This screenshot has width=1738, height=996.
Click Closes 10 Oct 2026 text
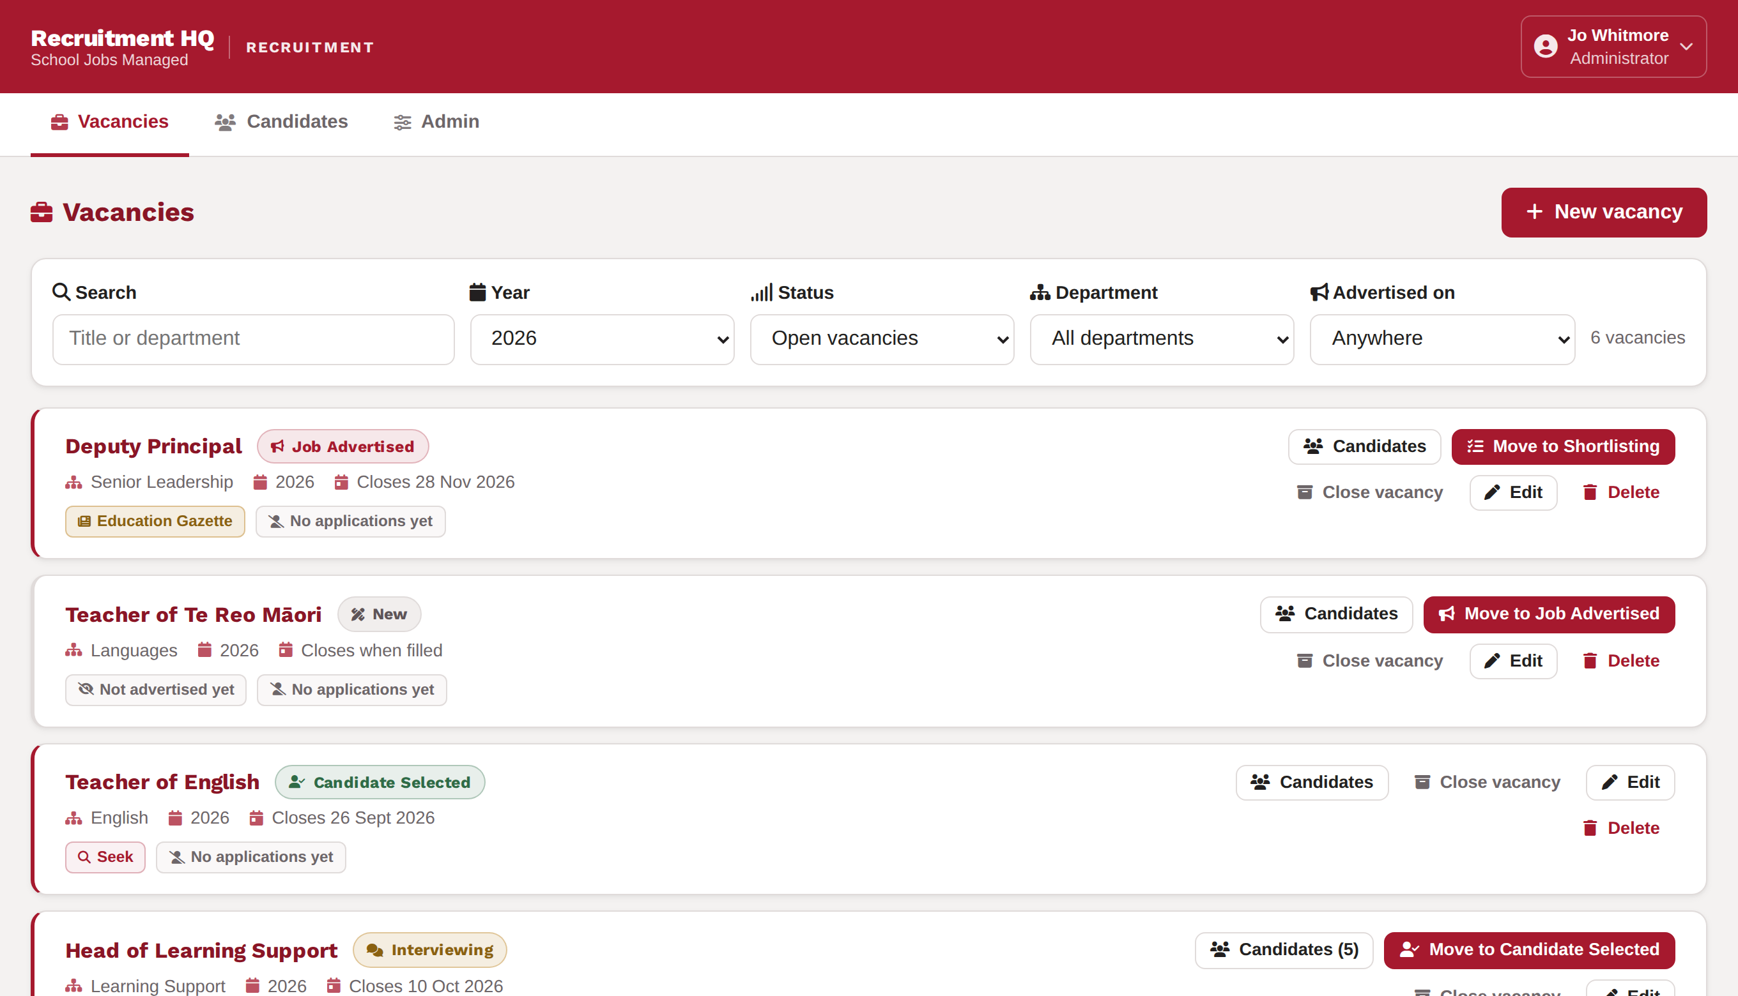click(426, 986)
